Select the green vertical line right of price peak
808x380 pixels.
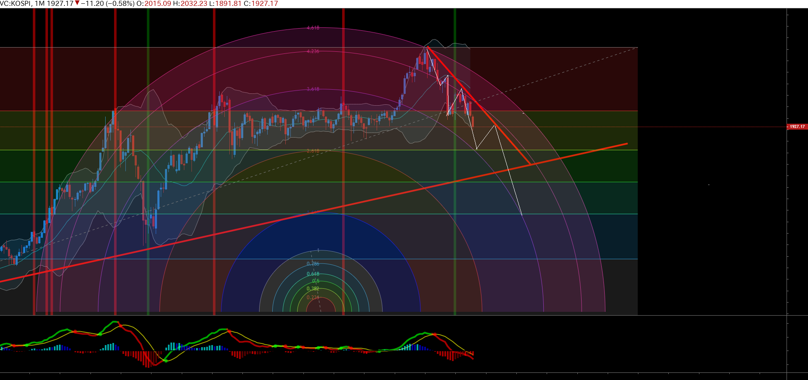pos(455,168)
